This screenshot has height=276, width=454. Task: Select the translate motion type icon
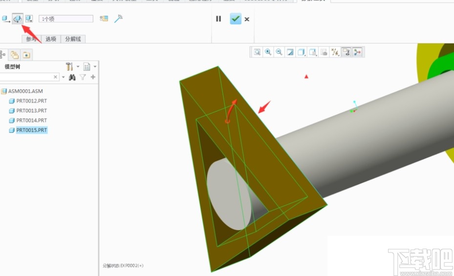point(5,19)
